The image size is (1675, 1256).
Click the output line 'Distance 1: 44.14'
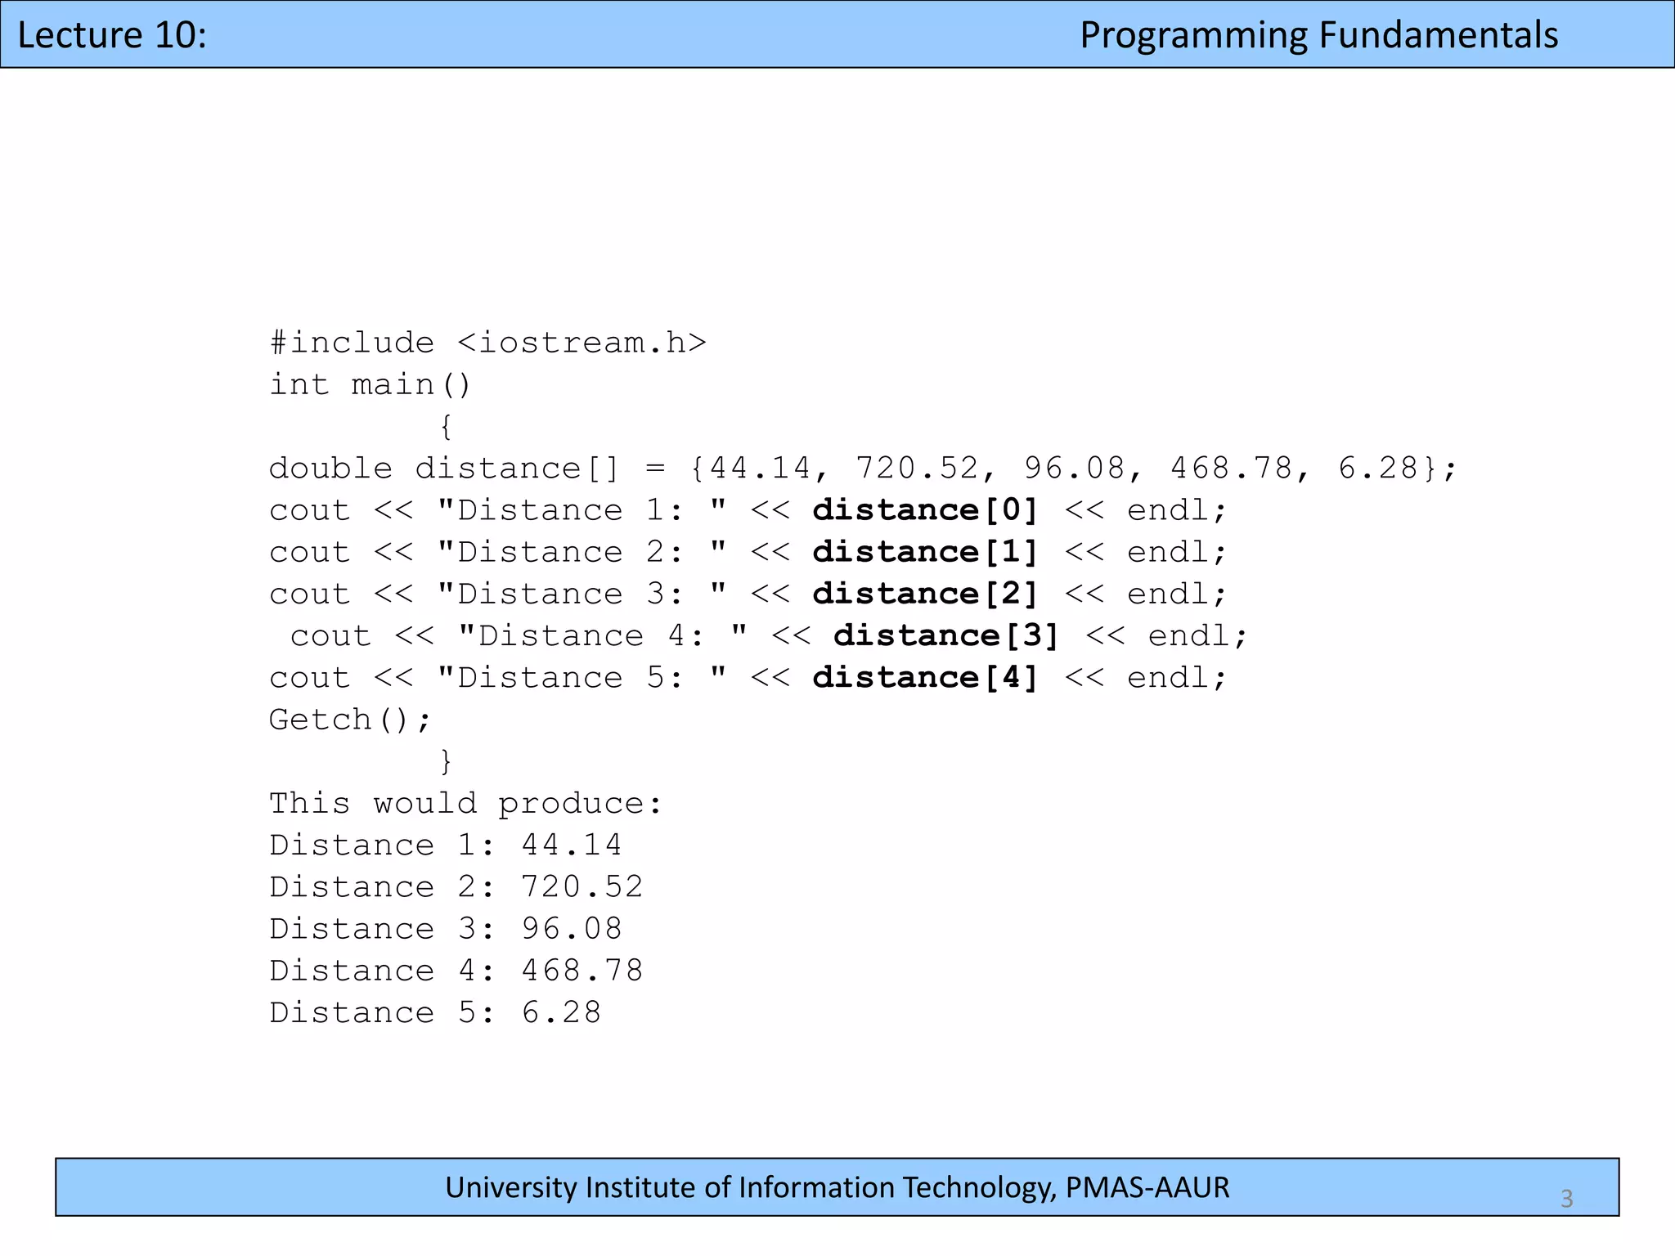click(446, 845)
